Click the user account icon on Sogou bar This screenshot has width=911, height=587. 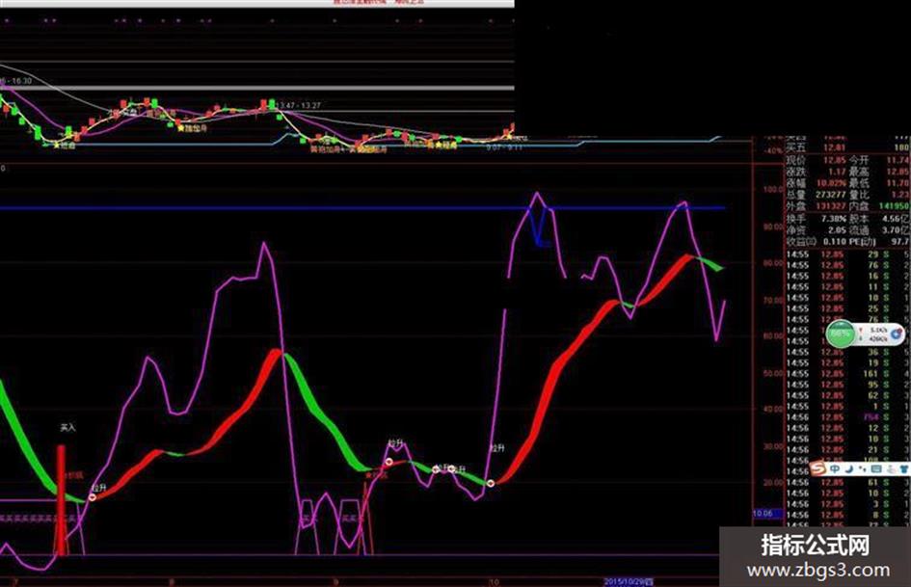[892, 469]
